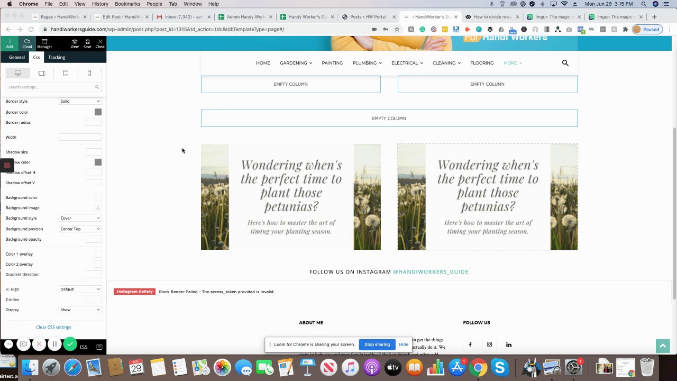Open the LinkedIn follow icon
Image resolution: width=677 pixels, height=381 pixels.
pyautogui.click(x=509, y=344)
